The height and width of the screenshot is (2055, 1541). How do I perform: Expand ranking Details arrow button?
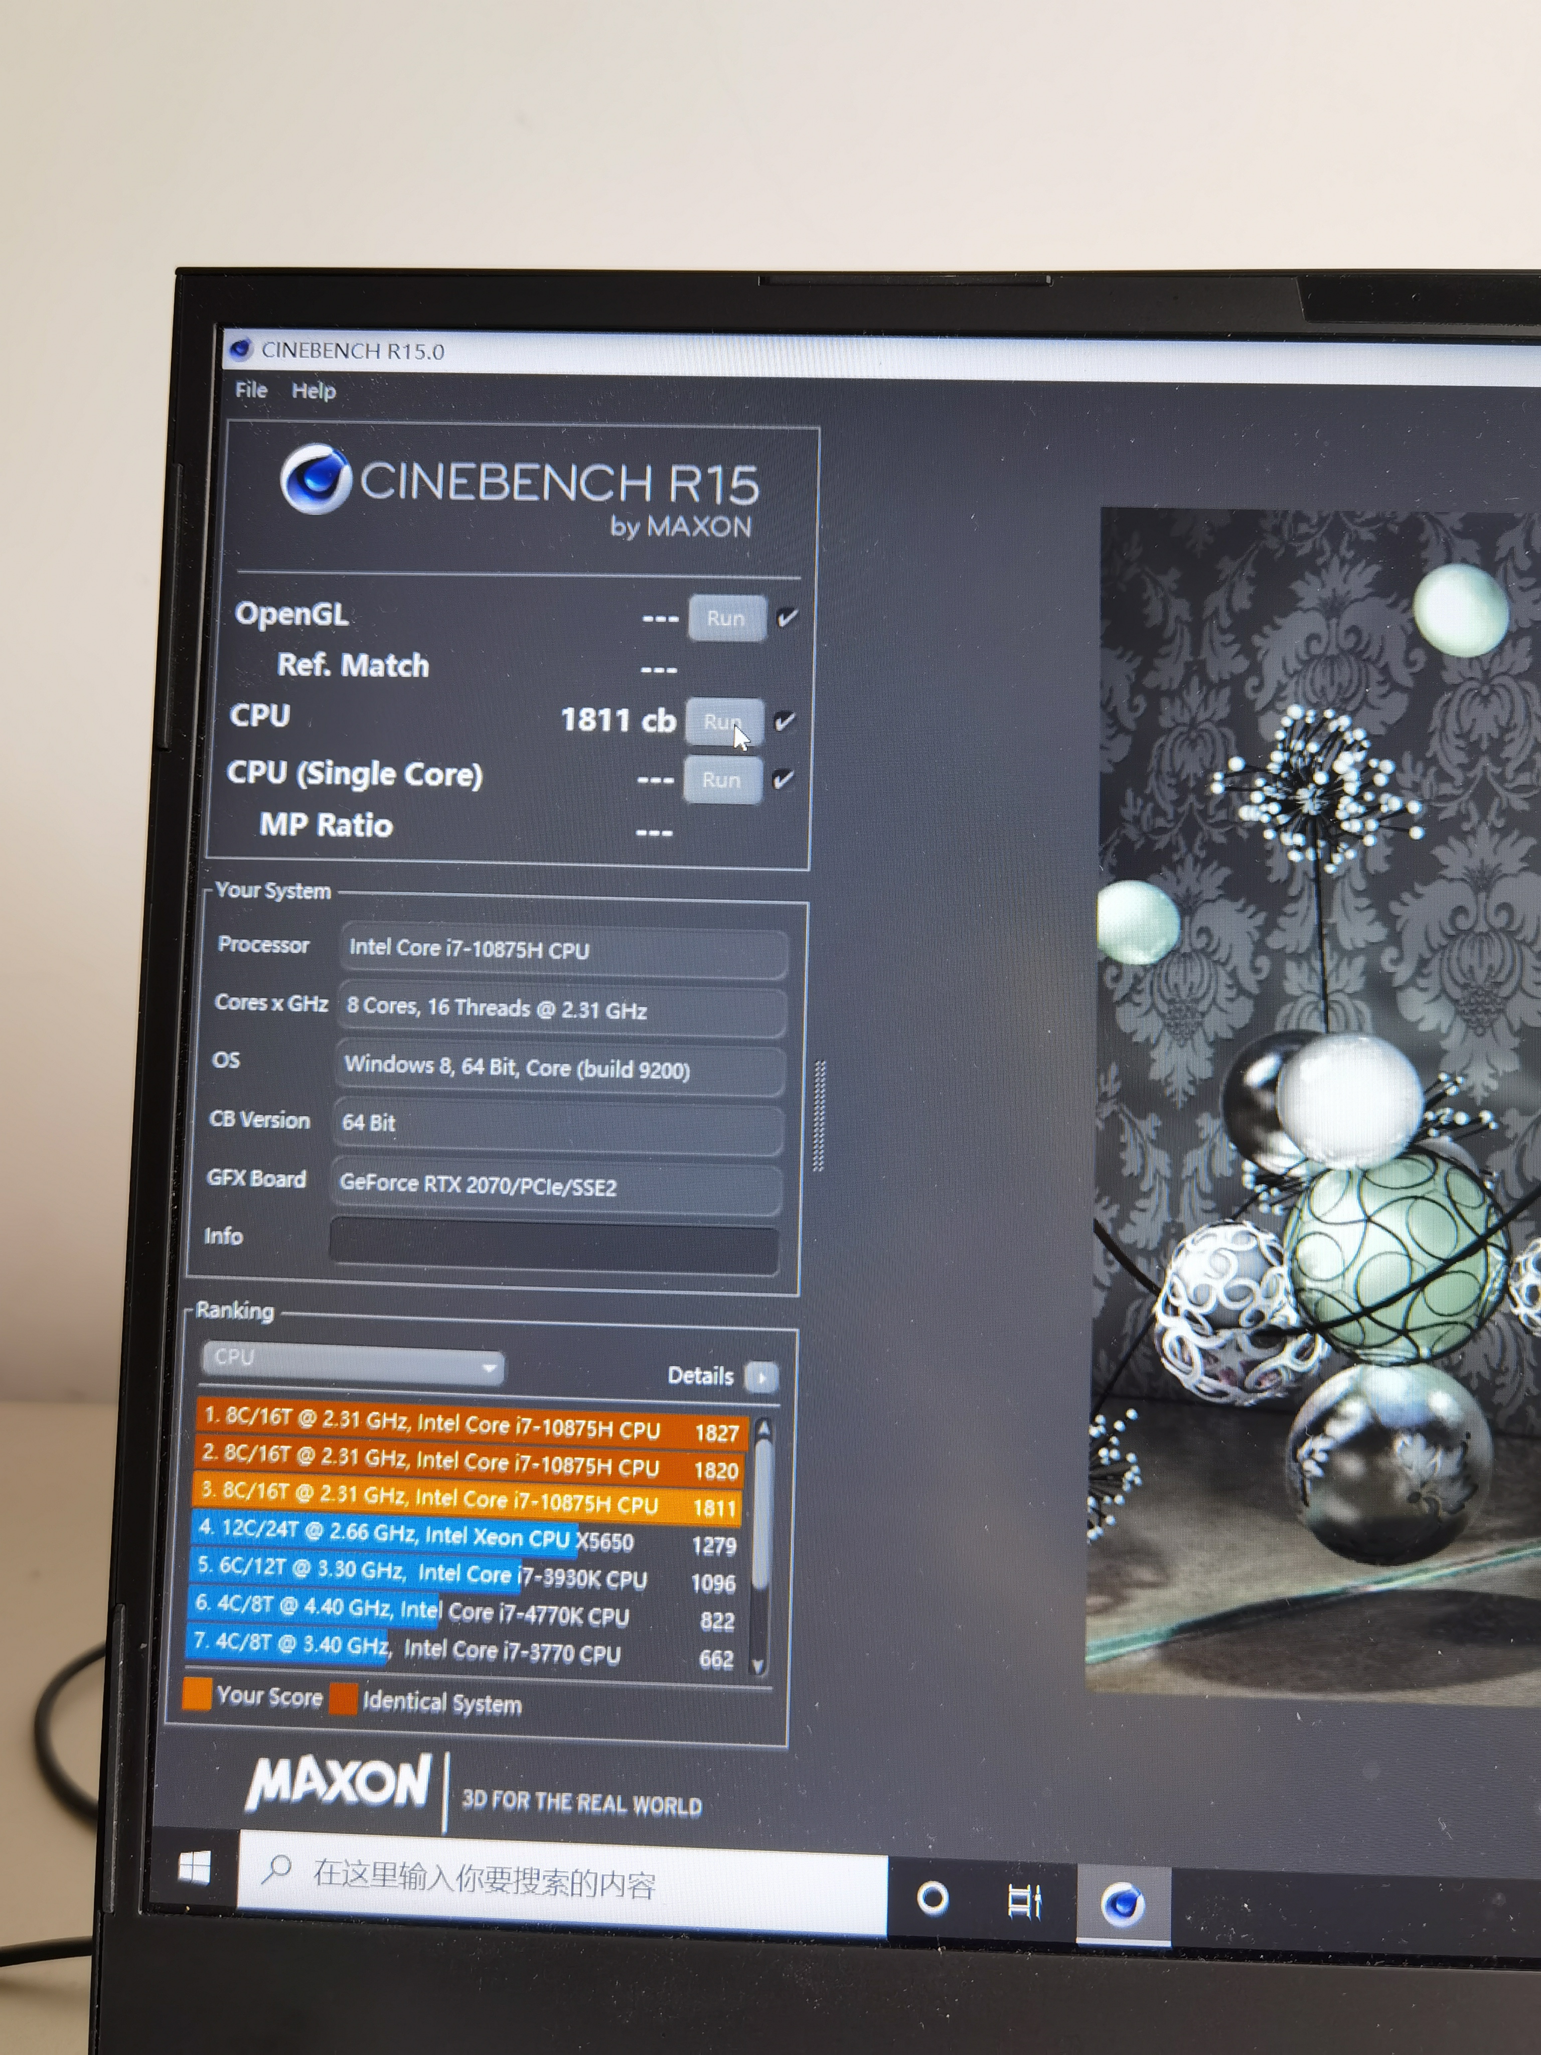pos(761,1377)
